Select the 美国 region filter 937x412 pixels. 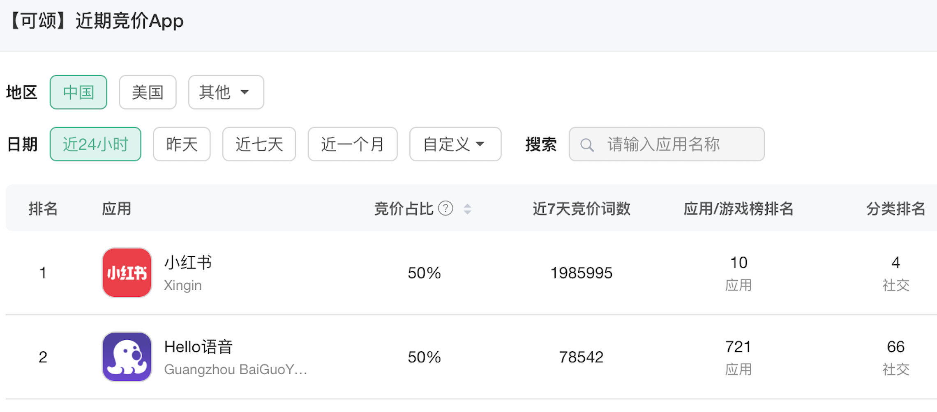pyautogui.click(x=148, y=92)
